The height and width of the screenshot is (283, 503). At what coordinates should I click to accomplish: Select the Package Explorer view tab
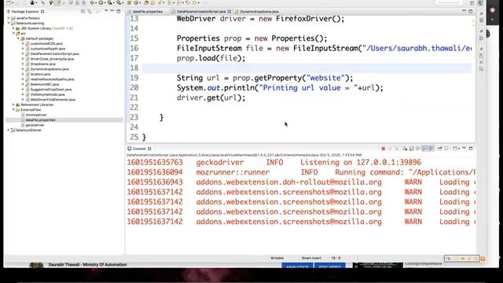pyautogui.click(x=25, y=12)
